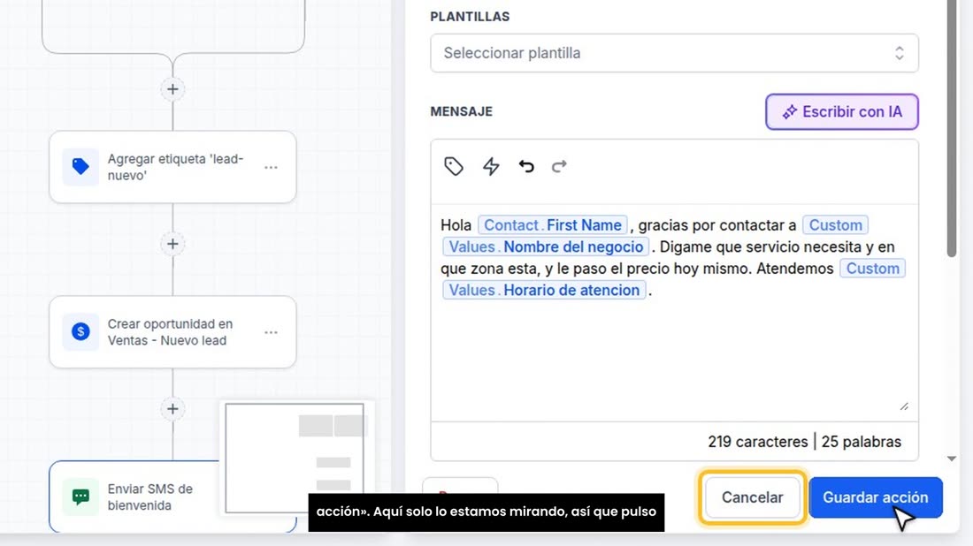
Task: Click the MENSAJE section label
Action: pyautogui.click(x=461, y=111)
